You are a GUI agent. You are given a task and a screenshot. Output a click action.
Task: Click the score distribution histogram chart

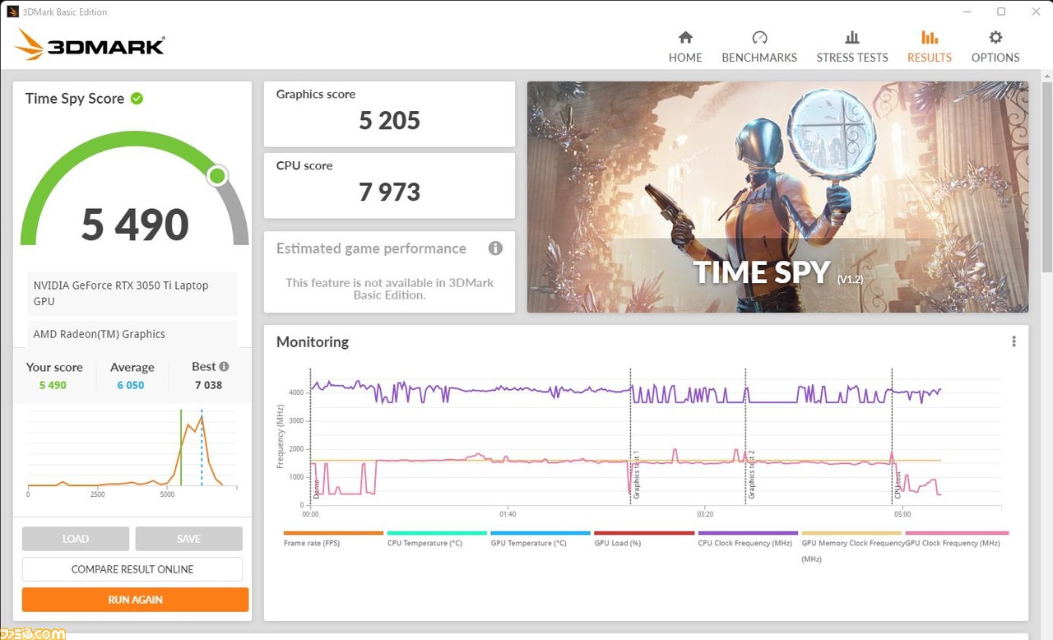[132, 452]
